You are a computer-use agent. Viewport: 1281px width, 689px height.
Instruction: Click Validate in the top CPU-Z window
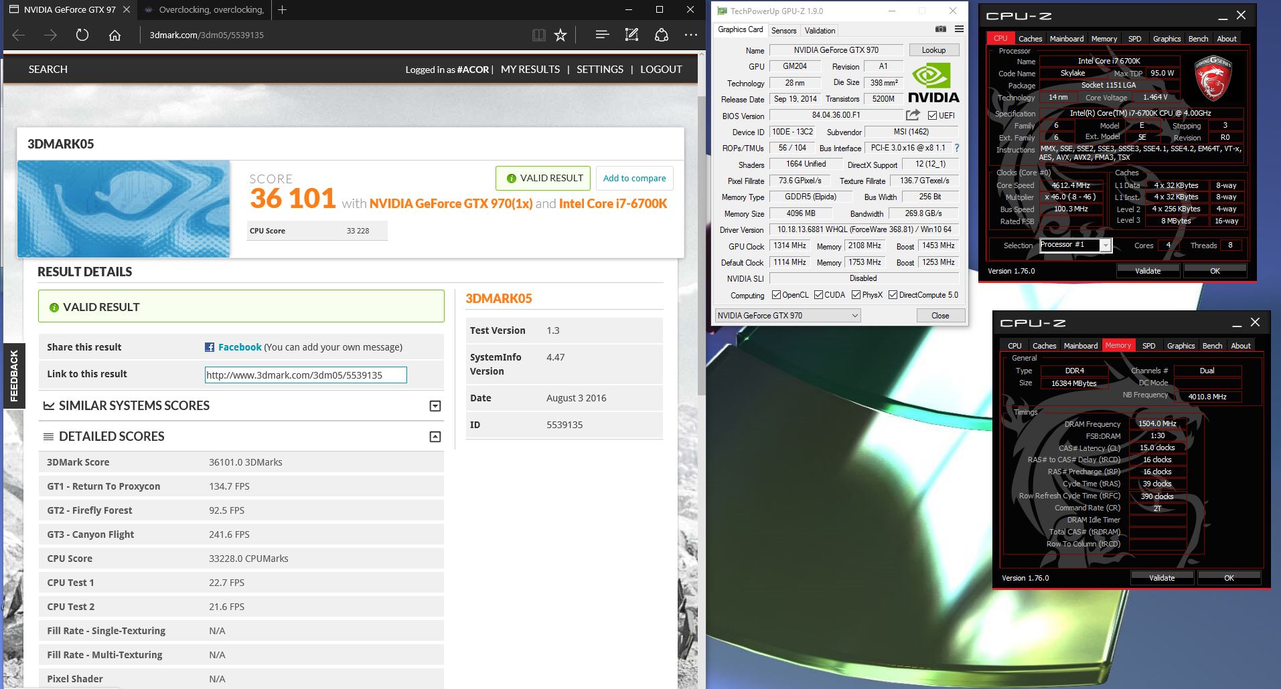click(1148, 271)
